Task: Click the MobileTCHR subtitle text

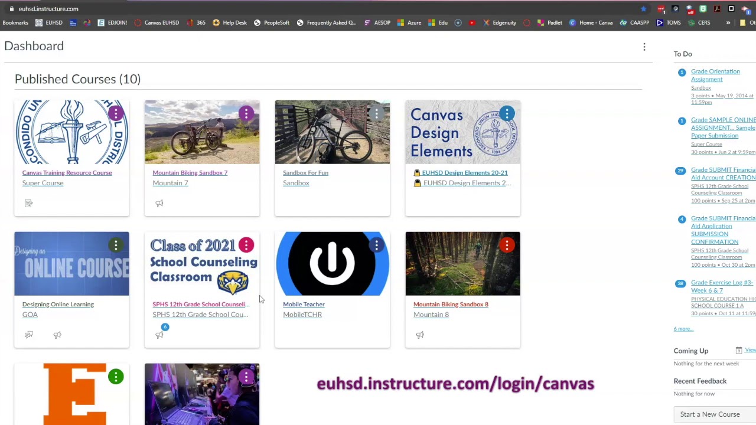Action: 302,315
